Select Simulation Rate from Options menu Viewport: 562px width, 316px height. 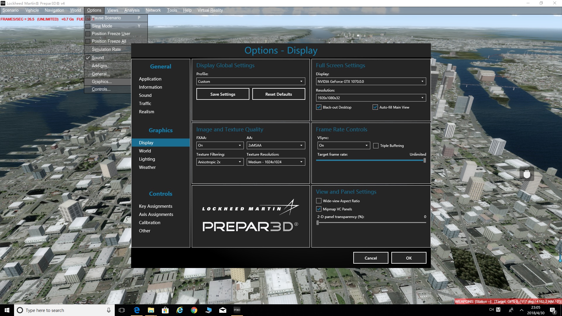click(106, 49)
